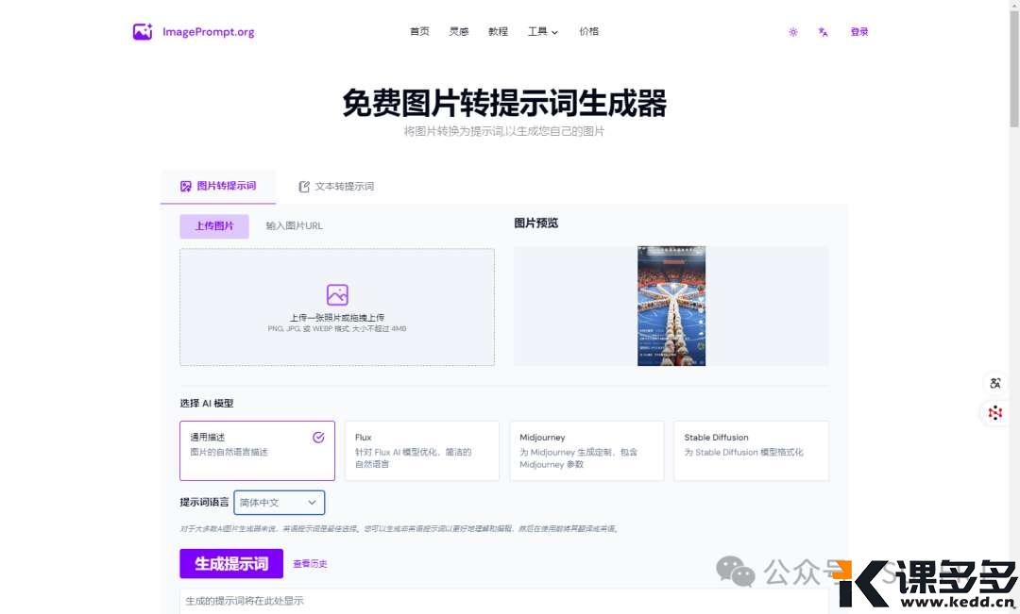The image size is (1020, 614).
Task: Click the clipboard icon next to 文本转提示词
Action: click(x=302, y=186)
